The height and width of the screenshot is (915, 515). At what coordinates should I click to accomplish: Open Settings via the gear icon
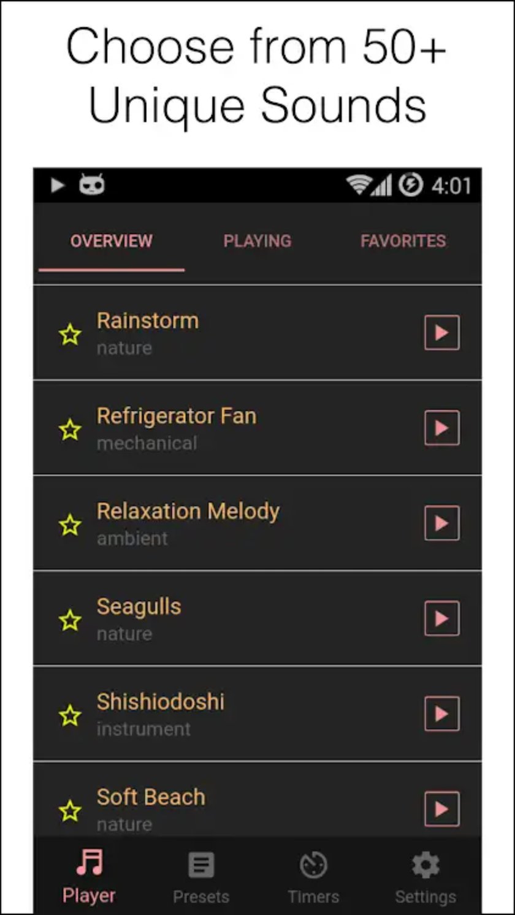(x=425, y=866)
